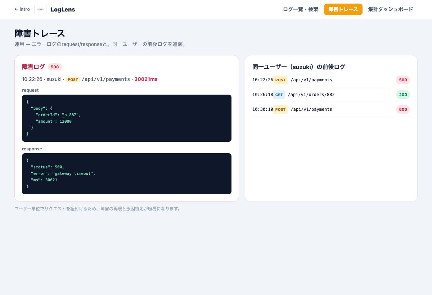432x295 pixels.
Task: Click the 200 status badge
Action: tap(403, 95)
